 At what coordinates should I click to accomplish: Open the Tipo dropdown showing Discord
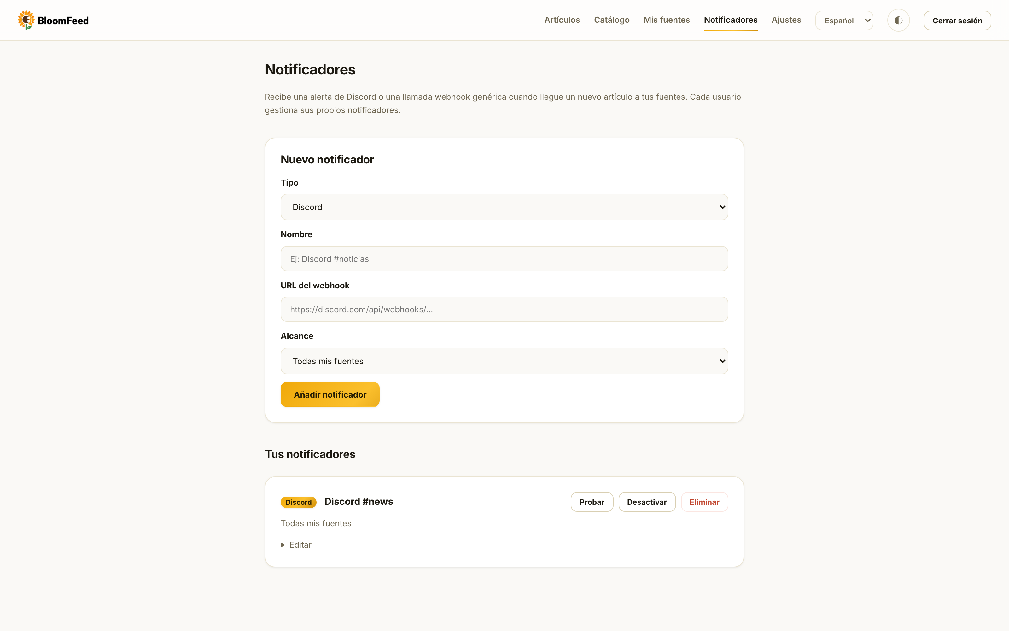click(x=504, y=207)
